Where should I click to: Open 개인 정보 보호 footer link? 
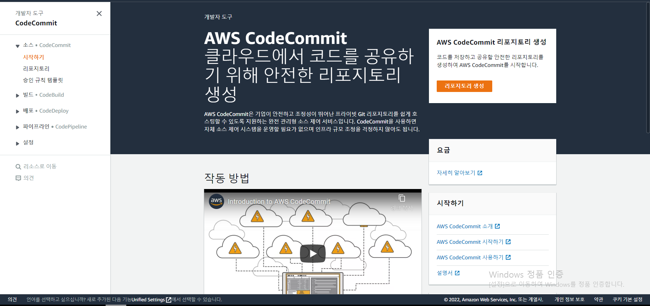pos(569,300)
